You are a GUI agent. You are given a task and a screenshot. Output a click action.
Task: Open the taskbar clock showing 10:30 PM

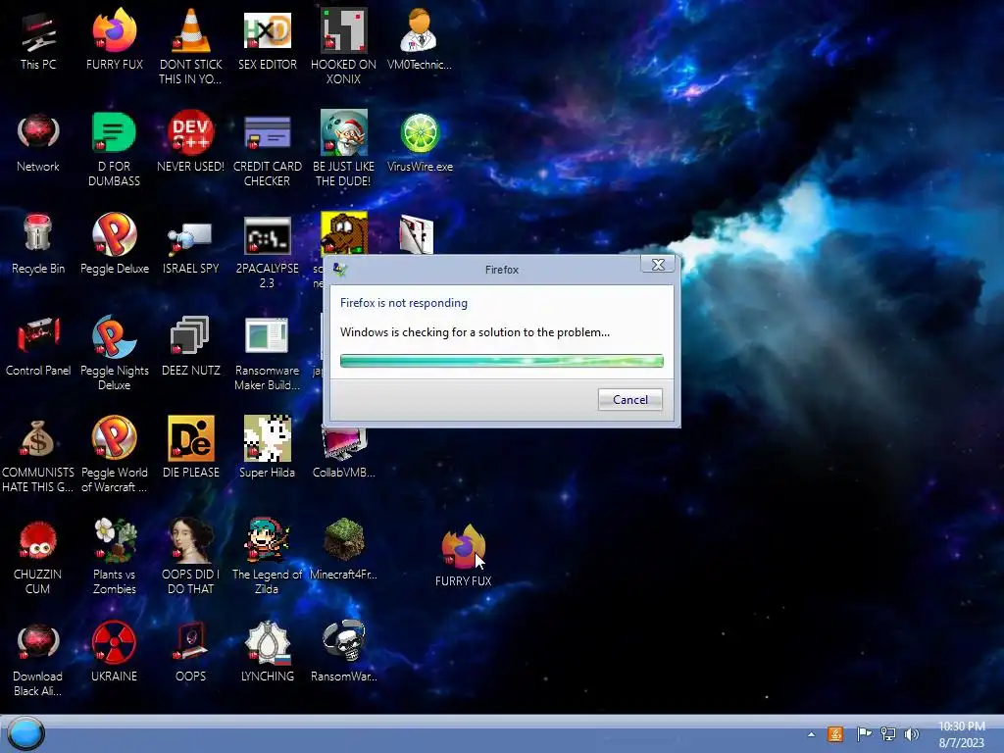click(x=961, y=734)
